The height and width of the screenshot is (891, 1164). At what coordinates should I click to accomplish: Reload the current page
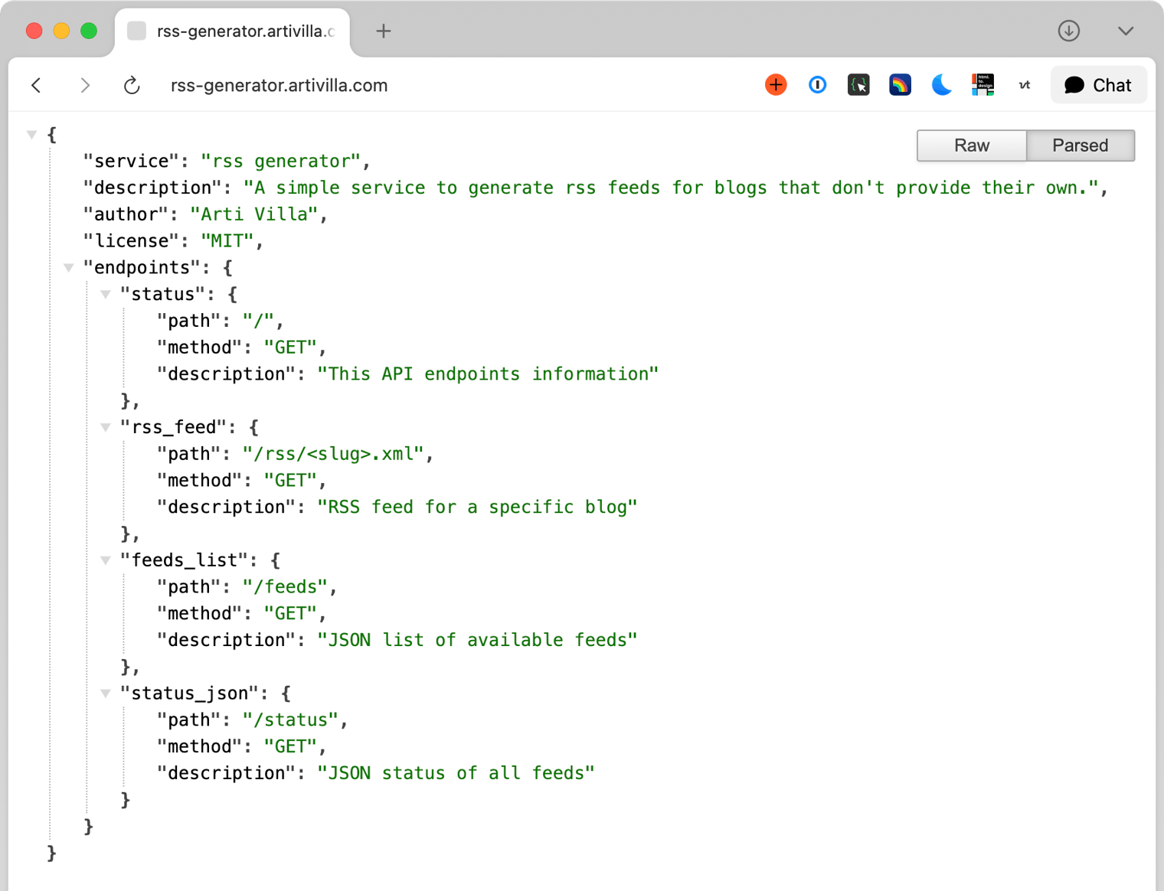click(x=132, y=85)
